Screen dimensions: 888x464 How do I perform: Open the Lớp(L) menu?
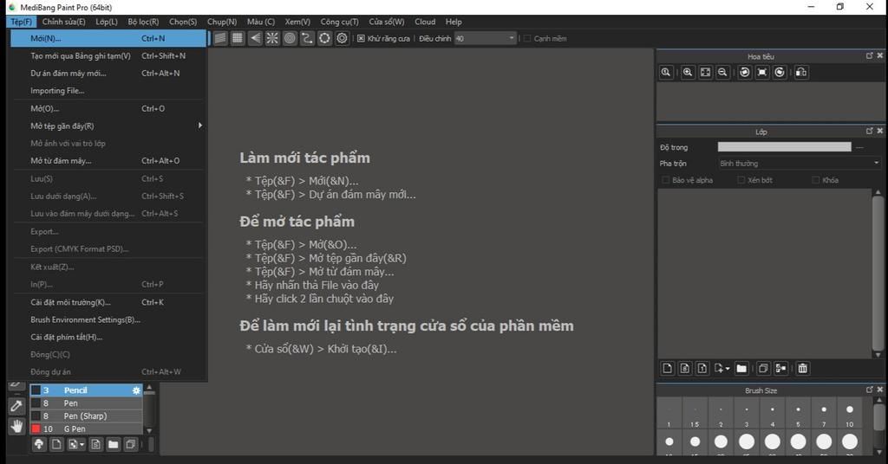point(107,22)
